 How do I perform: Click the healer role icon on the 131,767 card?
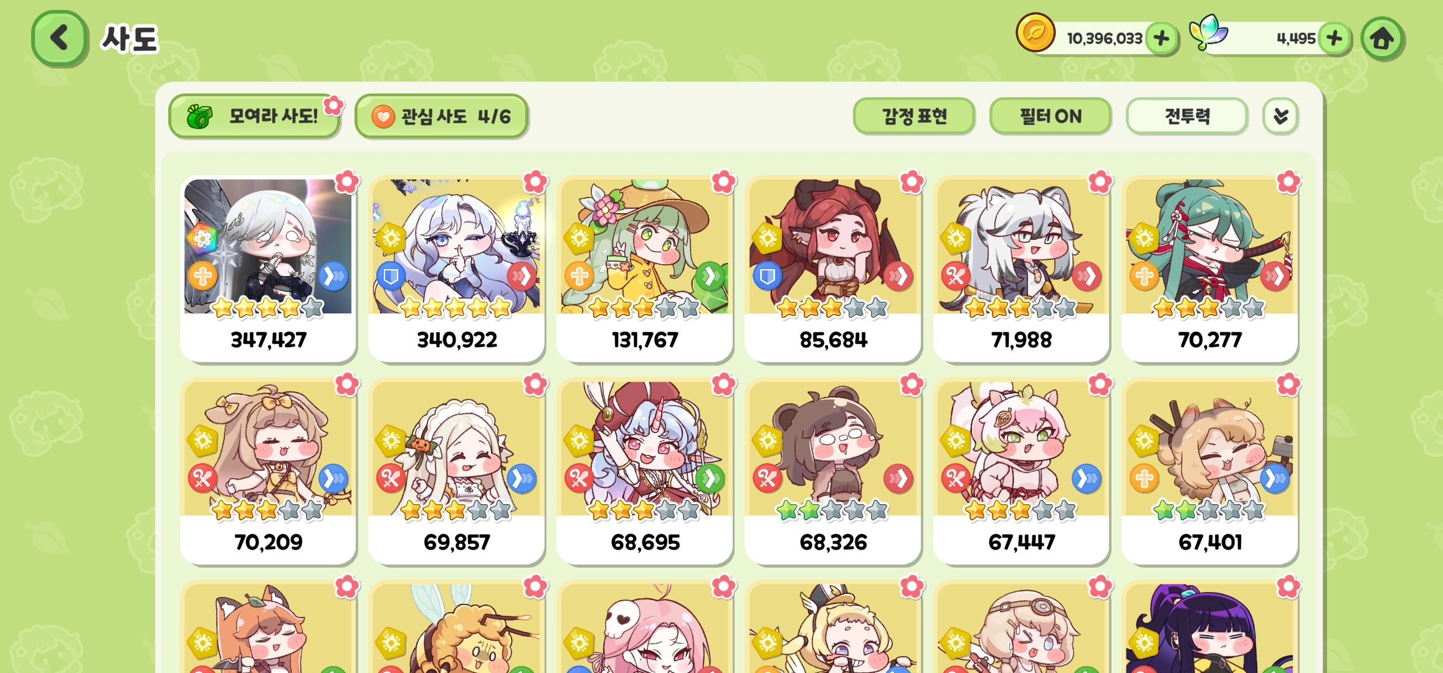579,275
